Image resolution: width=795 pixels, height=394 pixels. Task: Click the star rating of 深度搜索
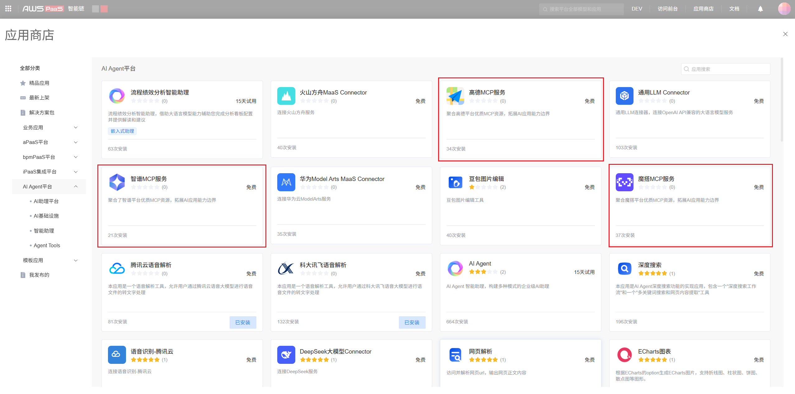pyautogui.click(x=652, y=274)
